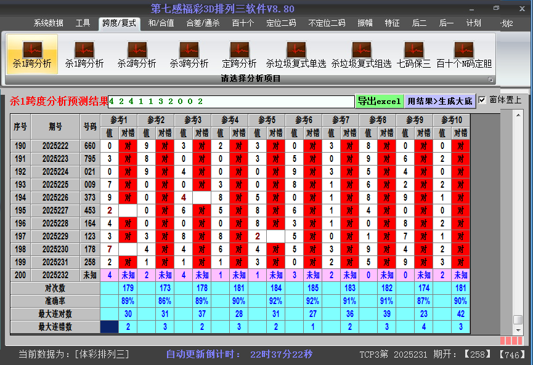Select the 最大连对数 value 42
Screen dimensions: 533x365
pyautogui.click(x=461, y=314)
